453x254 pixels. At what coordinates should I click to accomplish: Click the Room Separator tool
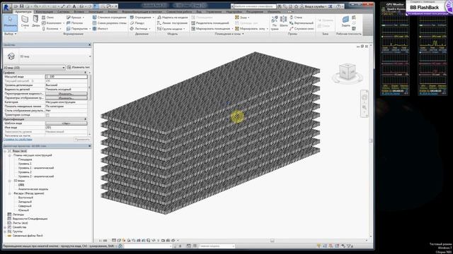(210, 23)
